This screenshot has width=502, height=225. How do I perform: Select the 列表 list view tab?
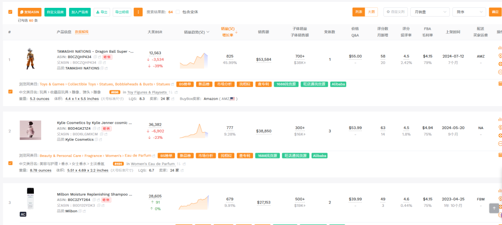[x=359, y=12]
